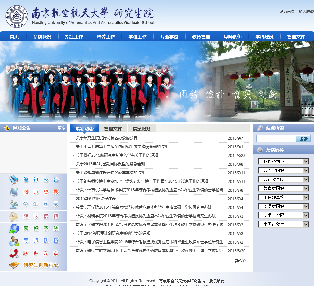Click 院长信箱 sidebar text link
Image resolution: width=314 pixels, height=286 pixels.
click(41, 216)
